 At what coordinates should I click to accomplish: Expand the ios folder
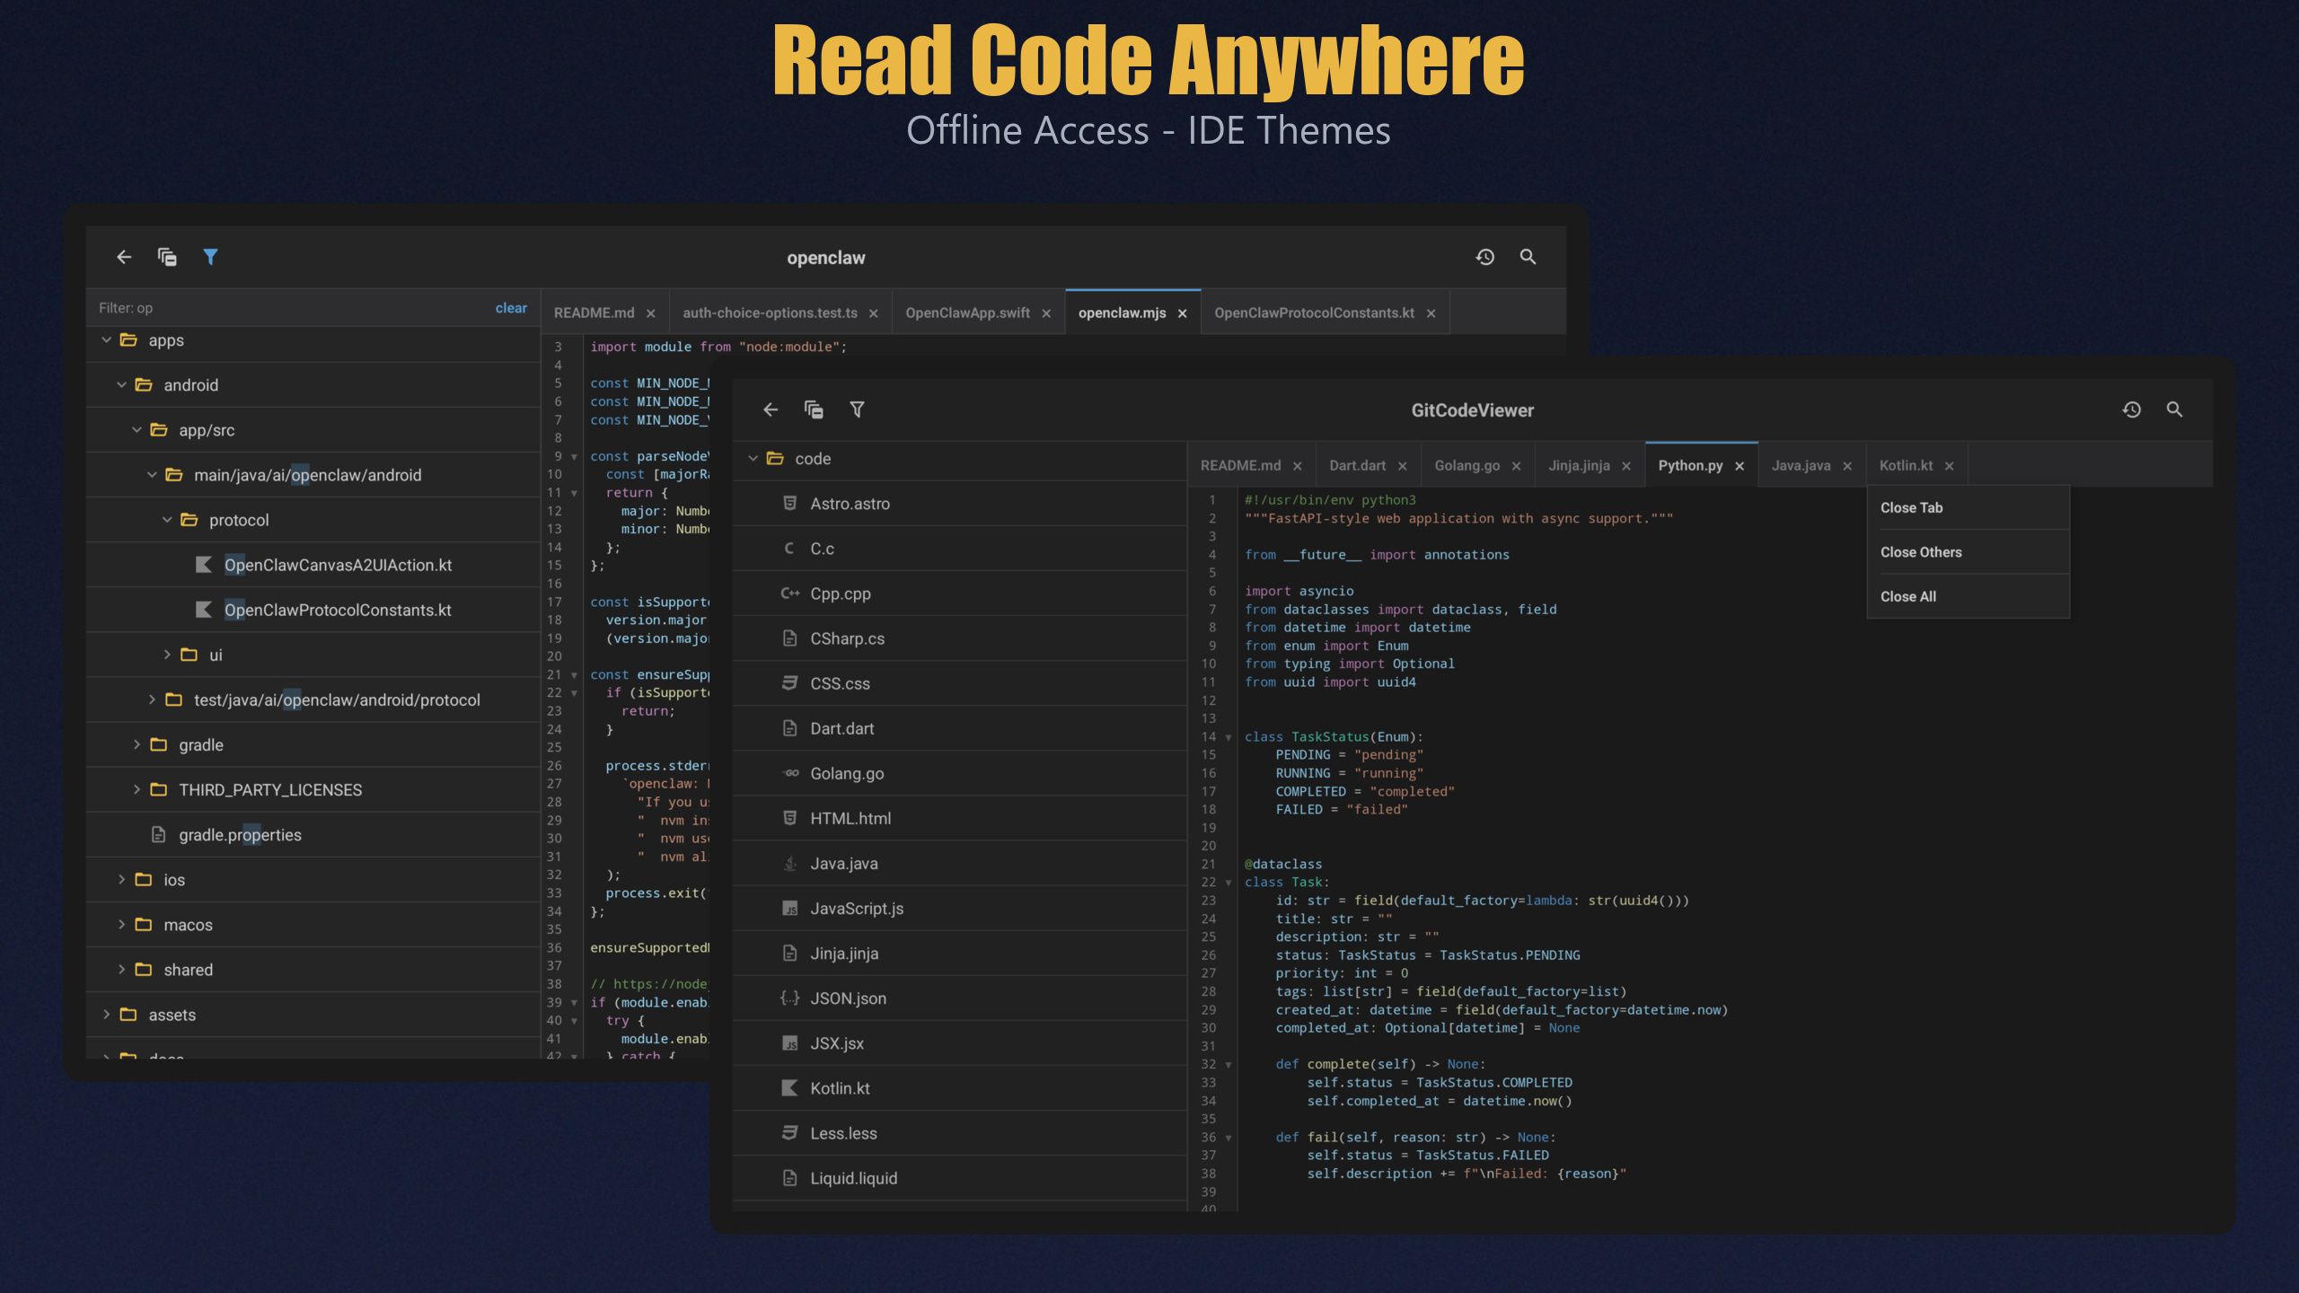tap(122, 879)
